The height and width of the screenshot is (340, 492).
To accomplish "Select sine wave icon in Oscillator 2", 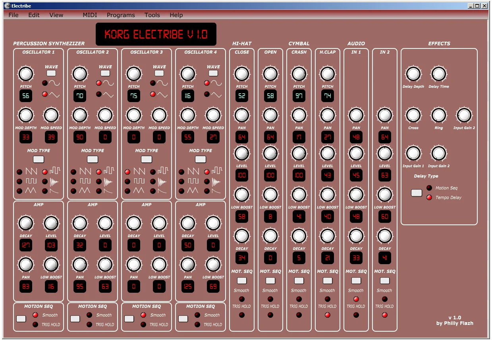I will (108, 83).
